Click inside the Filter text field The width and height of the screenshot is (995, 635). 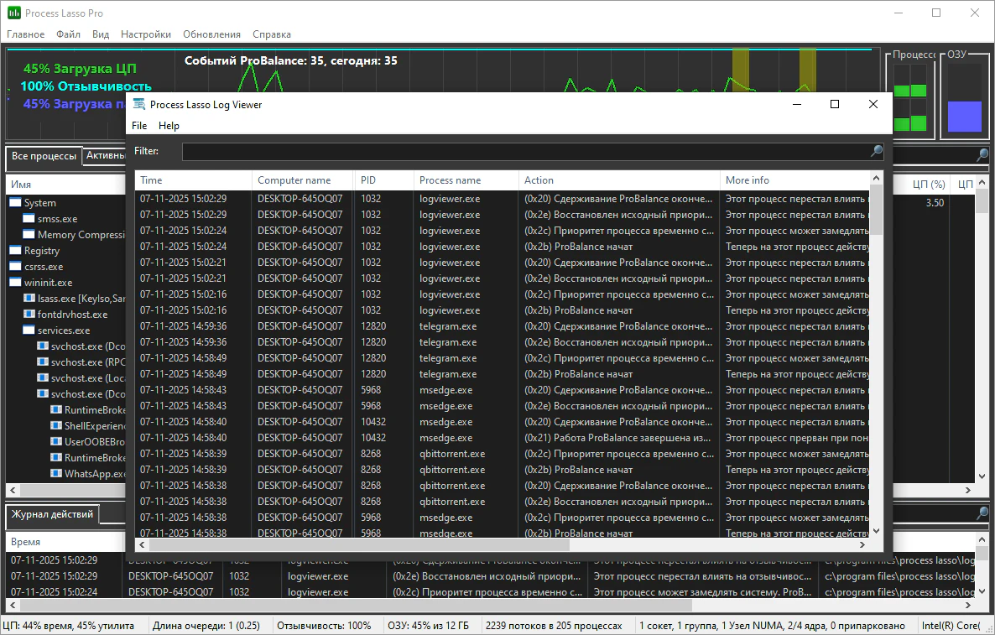point(524,152)
